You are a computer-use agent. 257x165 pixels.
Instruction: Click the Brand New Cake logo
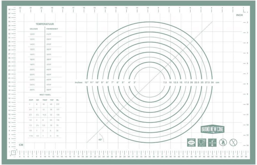212,129
